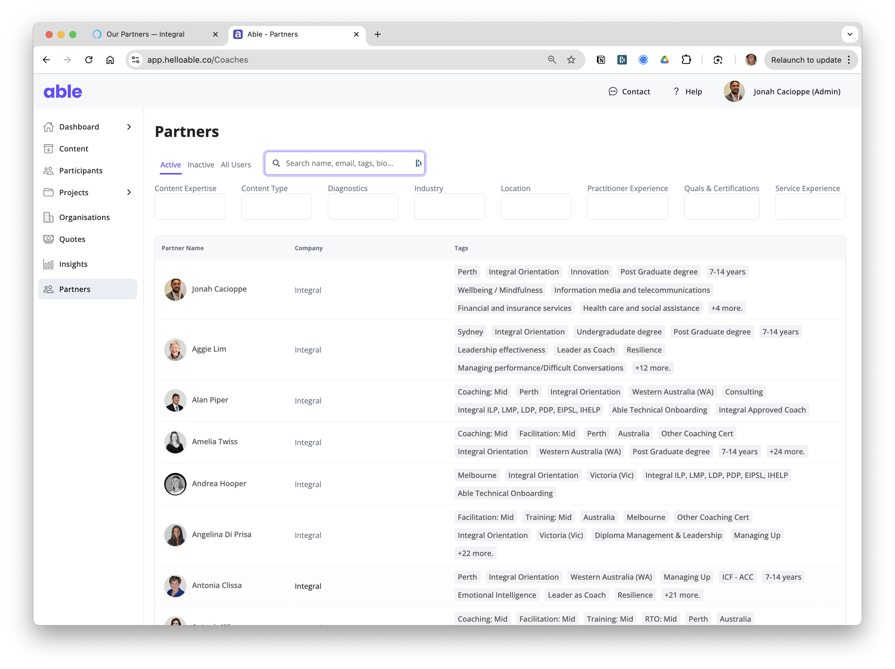The height and width of the screenshot is (669, 895).
Task: Open a new browser tab
Action: (377, 34)
